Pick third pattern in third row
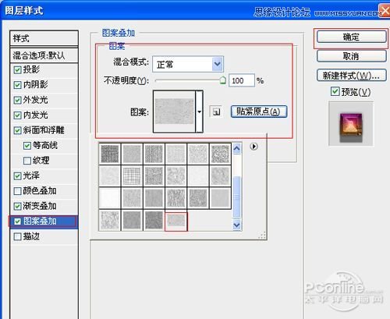The image size is (390, 319). coord(154,198)
